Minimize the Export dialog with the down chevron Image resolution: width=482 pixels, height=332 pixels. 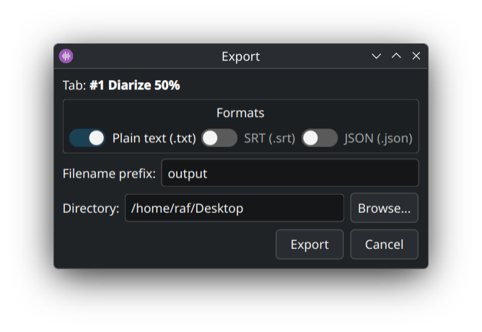[376, 56]
